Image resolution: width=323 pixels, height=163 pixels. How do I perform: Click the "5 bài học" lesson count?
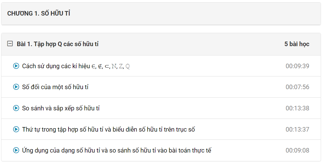pos(297,44)
